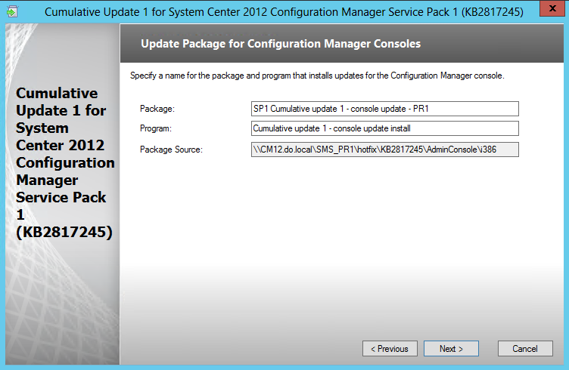This screenshot has width=569, height=370.
Task: Click the "Update Package for Configuration Manager Consoles" heading
Action: 281,44
